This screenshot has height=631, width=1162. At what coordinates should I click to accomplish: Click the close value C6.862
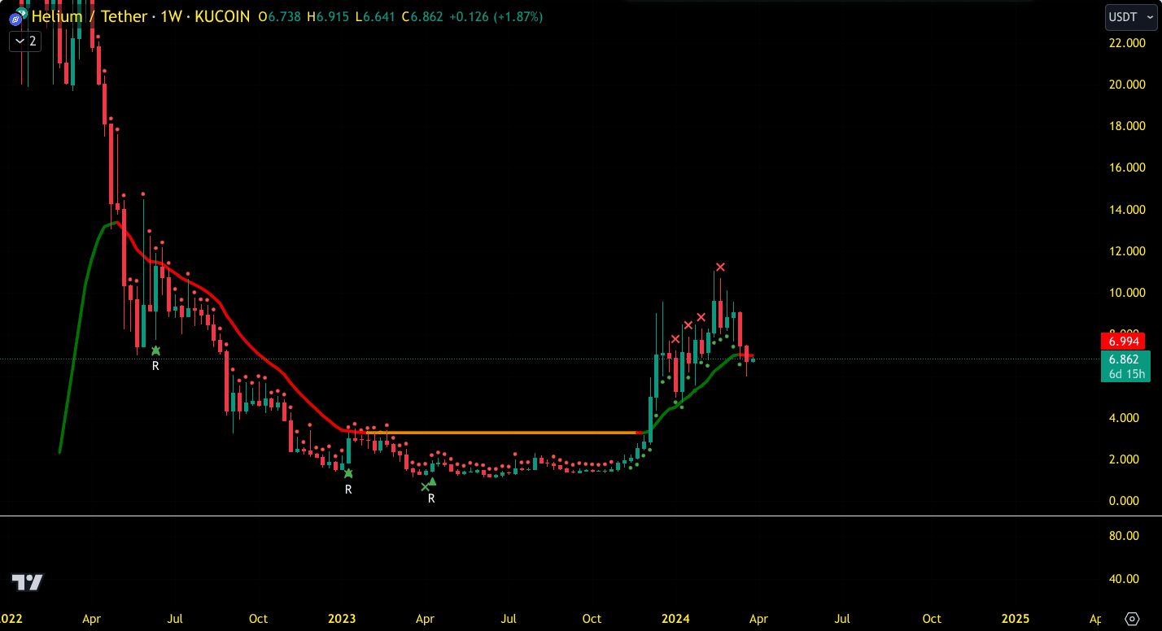pos(422,16)
